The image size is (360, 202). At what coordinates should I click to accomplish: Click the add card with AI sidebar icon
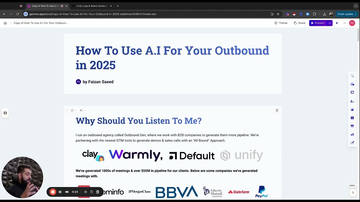352,84
